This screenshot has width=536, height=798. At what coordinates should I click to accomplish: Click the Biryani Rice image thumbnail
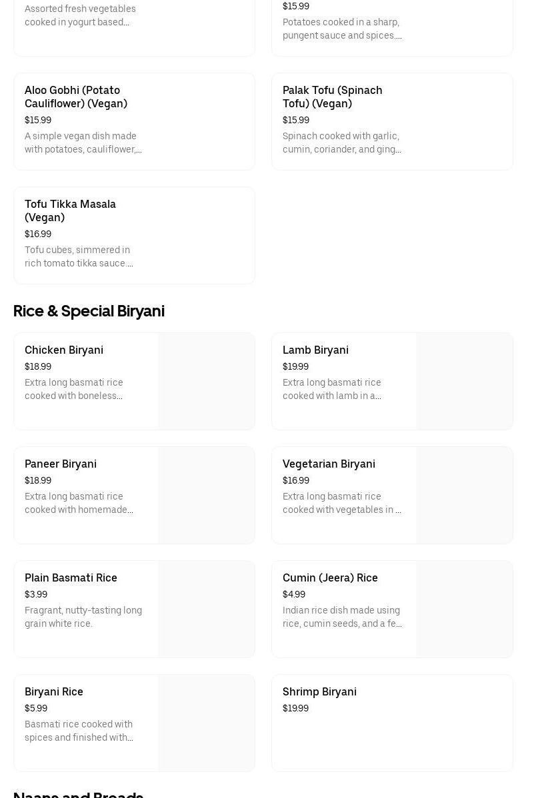click(x=207, y=723)
